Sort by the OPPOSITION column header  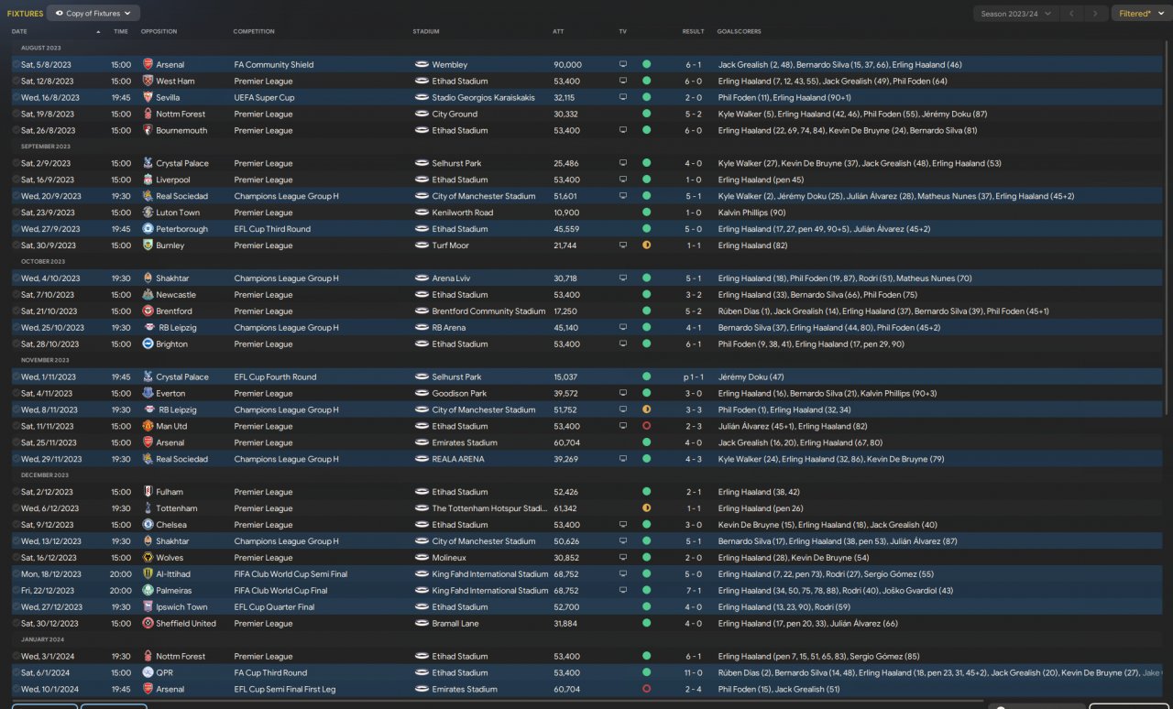(x=159, y=32)
